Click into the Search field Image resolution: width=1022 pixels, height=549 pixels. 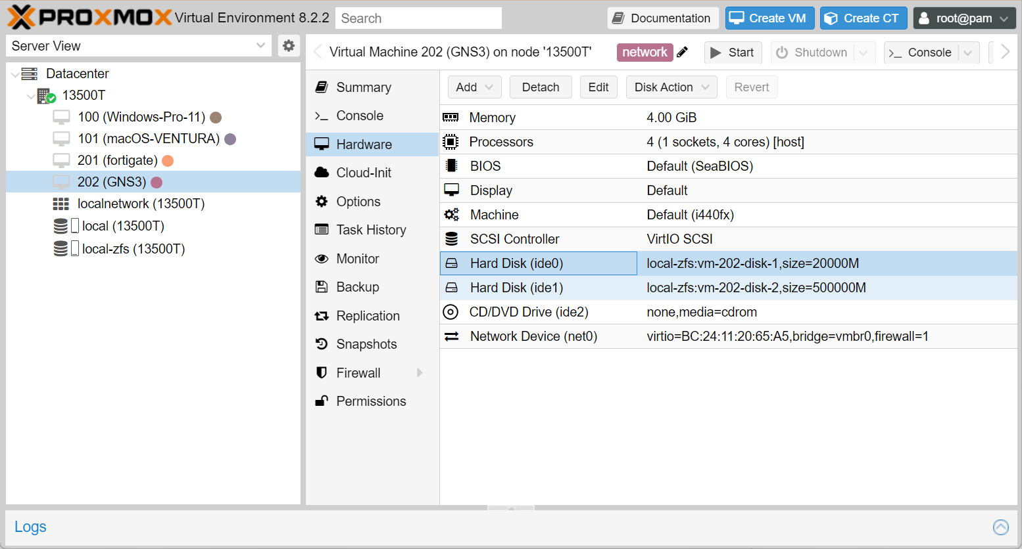click(418, 18)
